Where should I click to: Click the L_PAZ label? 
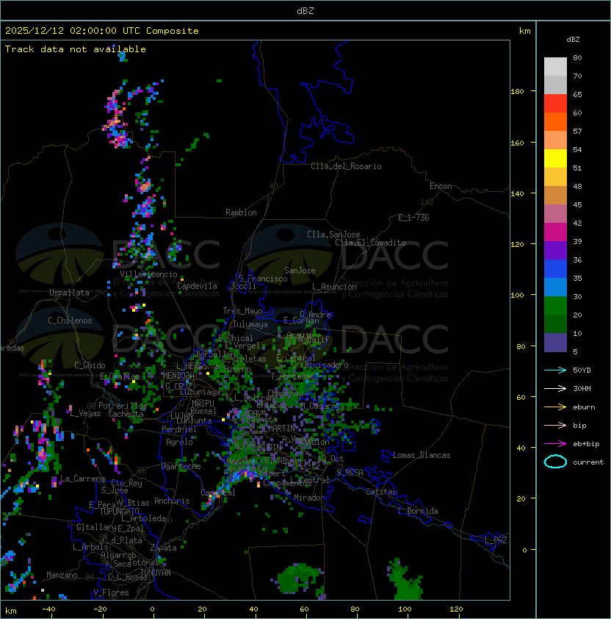pyautogui.click(x=496, y=540)
